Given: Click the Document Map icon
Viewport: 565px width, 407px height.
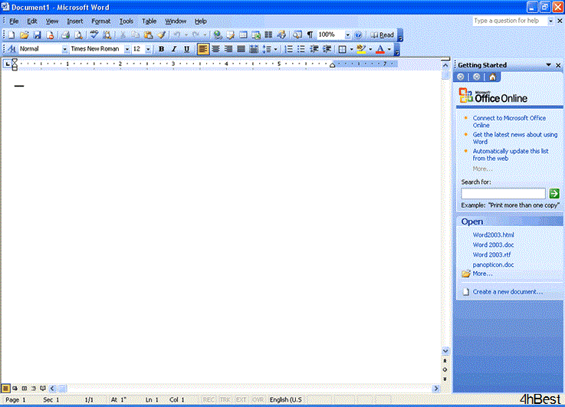Looking at the screenshot, I should click(297, 35).
